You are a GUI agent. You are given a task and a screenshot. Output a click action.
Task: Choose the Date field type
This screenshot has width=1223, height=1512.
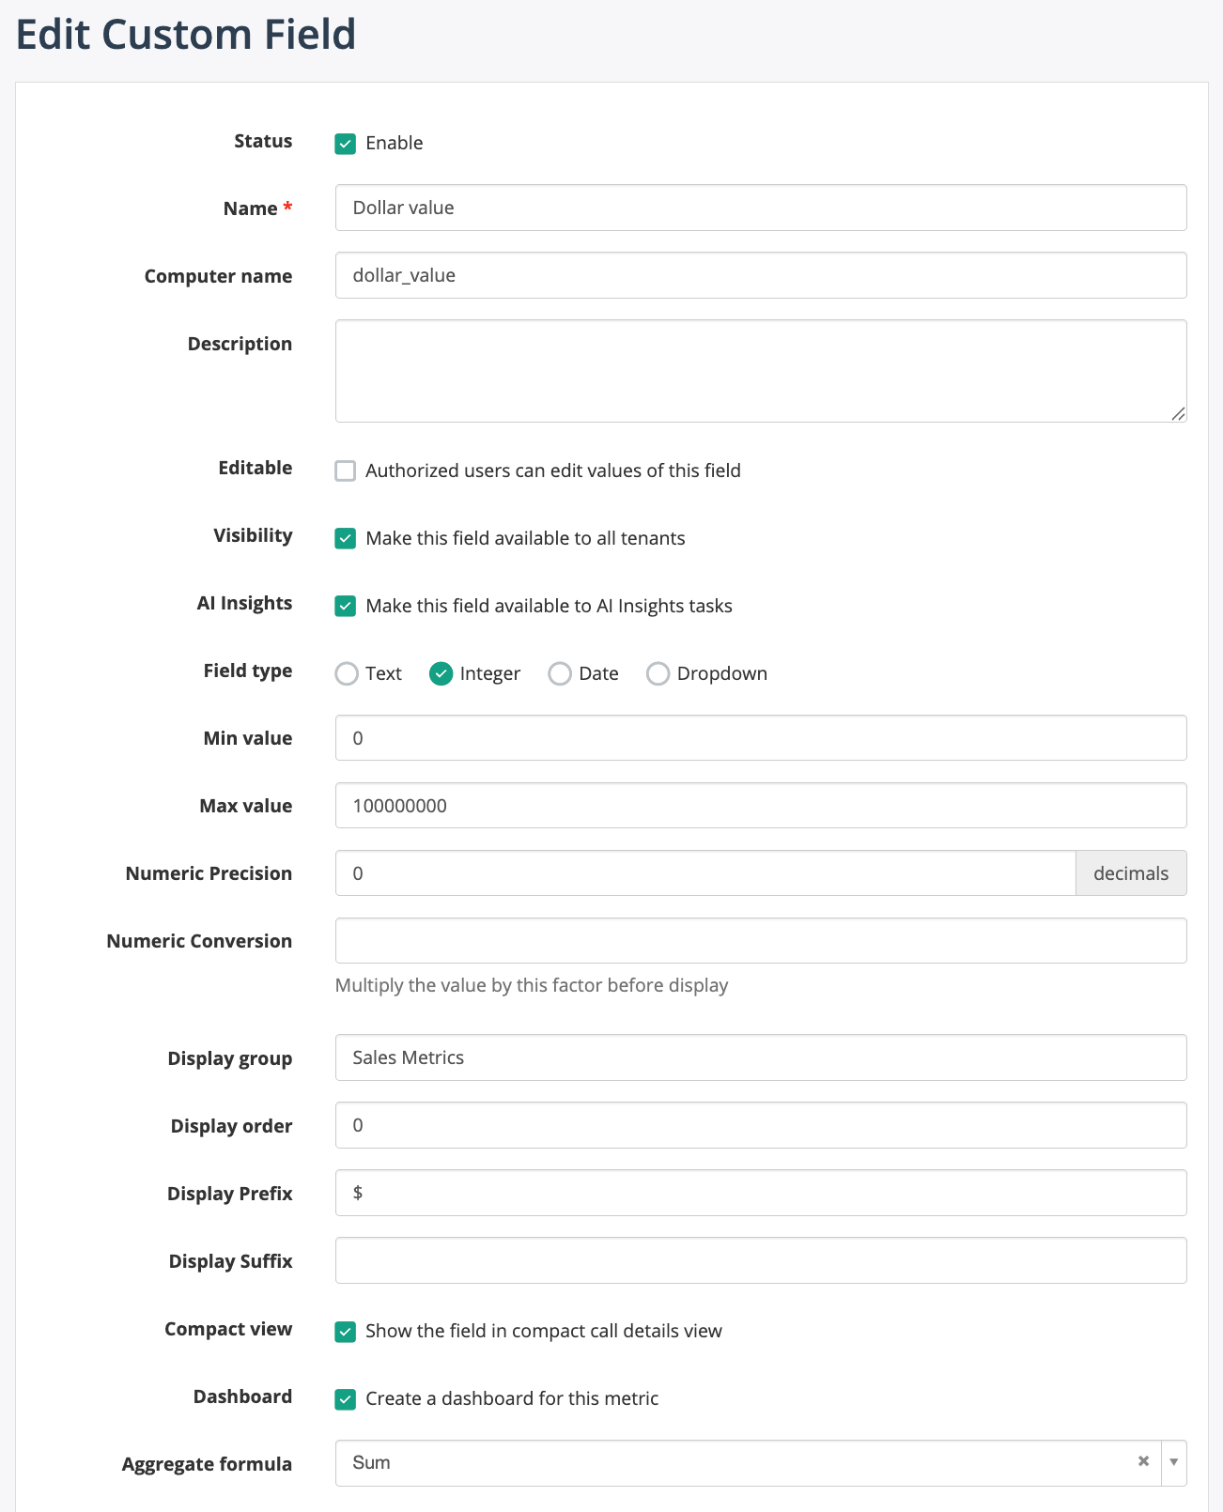[x=560, y=673]
